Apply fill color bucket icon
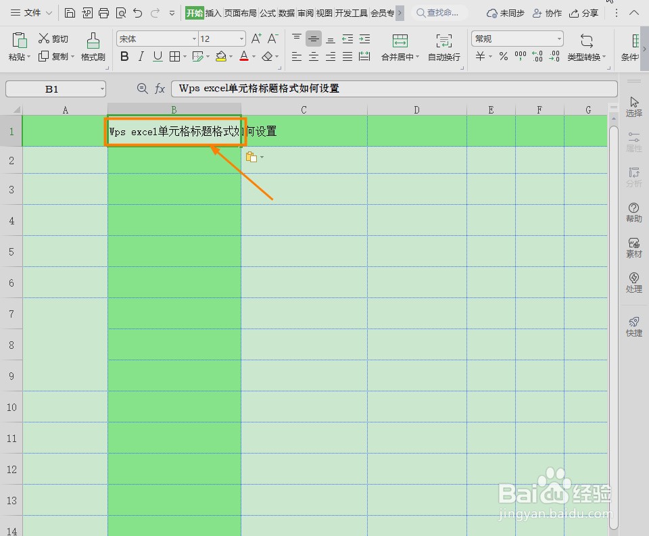This screenshot has height=536, width=649. click(x=221, y=56)
